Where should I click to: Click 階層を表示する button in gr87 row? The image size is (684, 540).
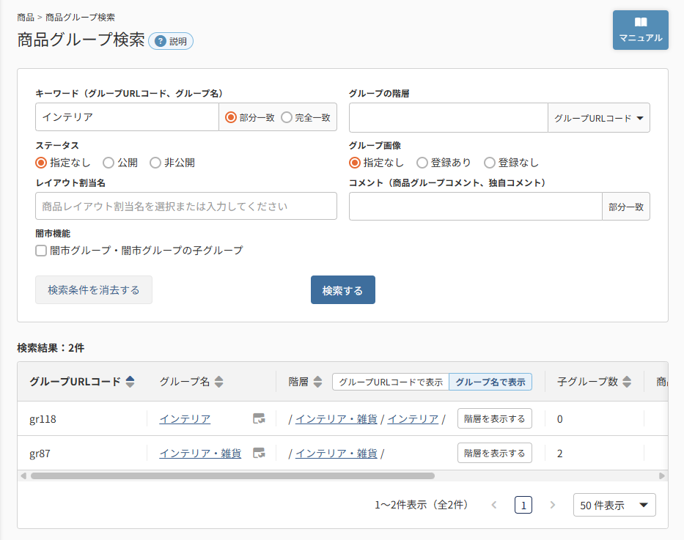(495, 453)
